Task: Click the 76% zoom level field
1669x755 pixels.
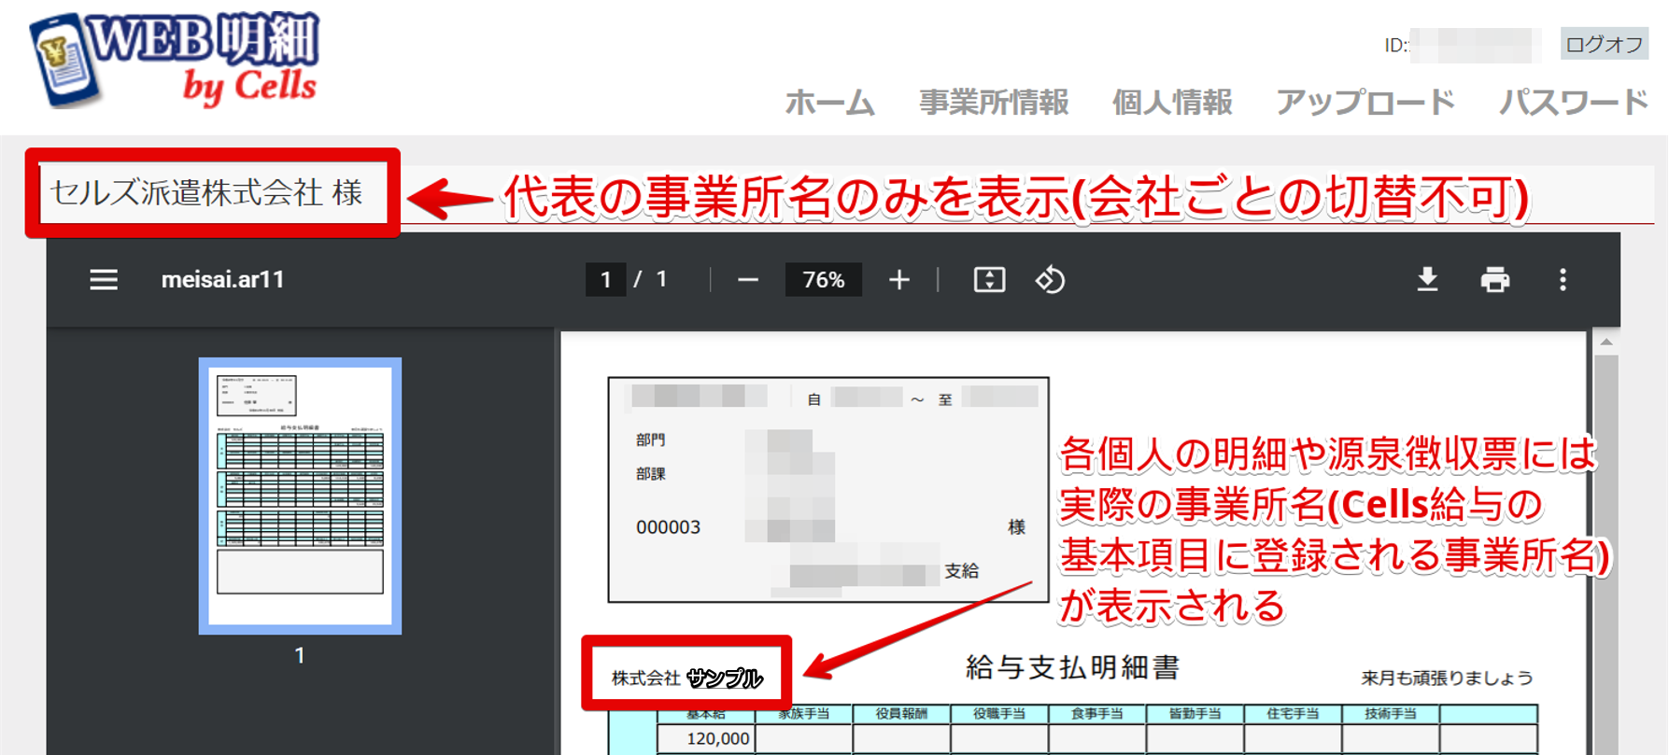Action: tap(823, 280)
